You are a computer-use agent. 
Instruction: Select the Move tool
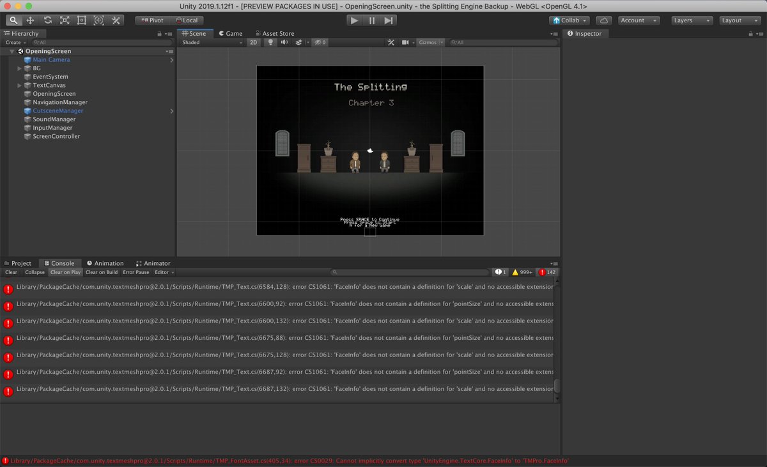pyautogui.click(x=31, y=20)
